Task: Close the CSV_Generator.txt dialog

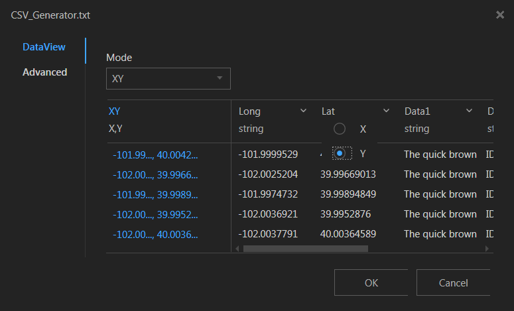Action: (x=500, y=15)
